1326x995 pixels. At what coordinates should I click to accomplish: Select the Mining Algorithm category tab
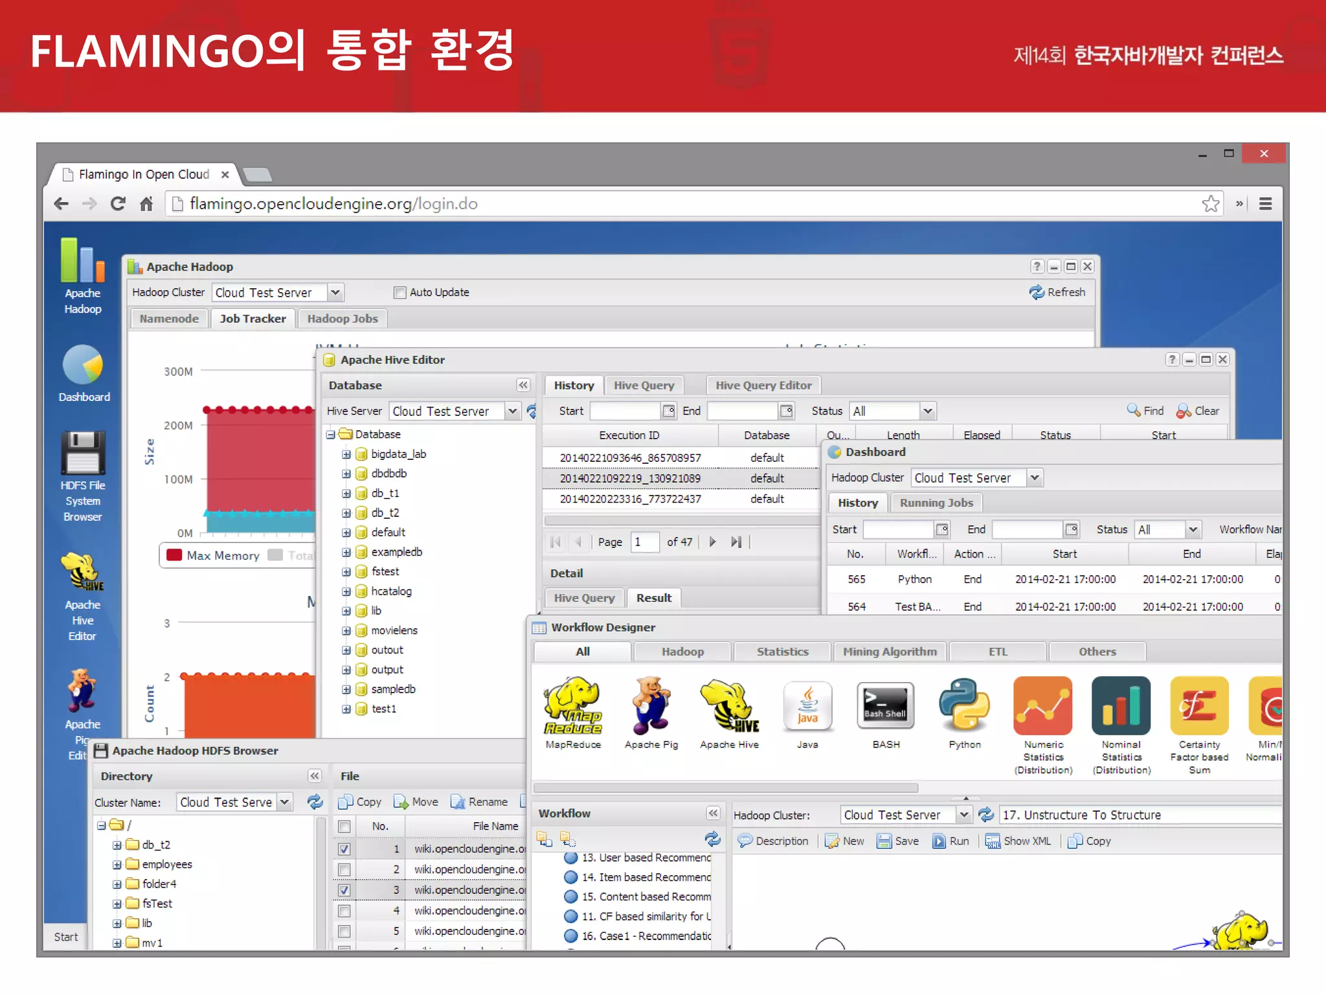(x=890, y=652)
